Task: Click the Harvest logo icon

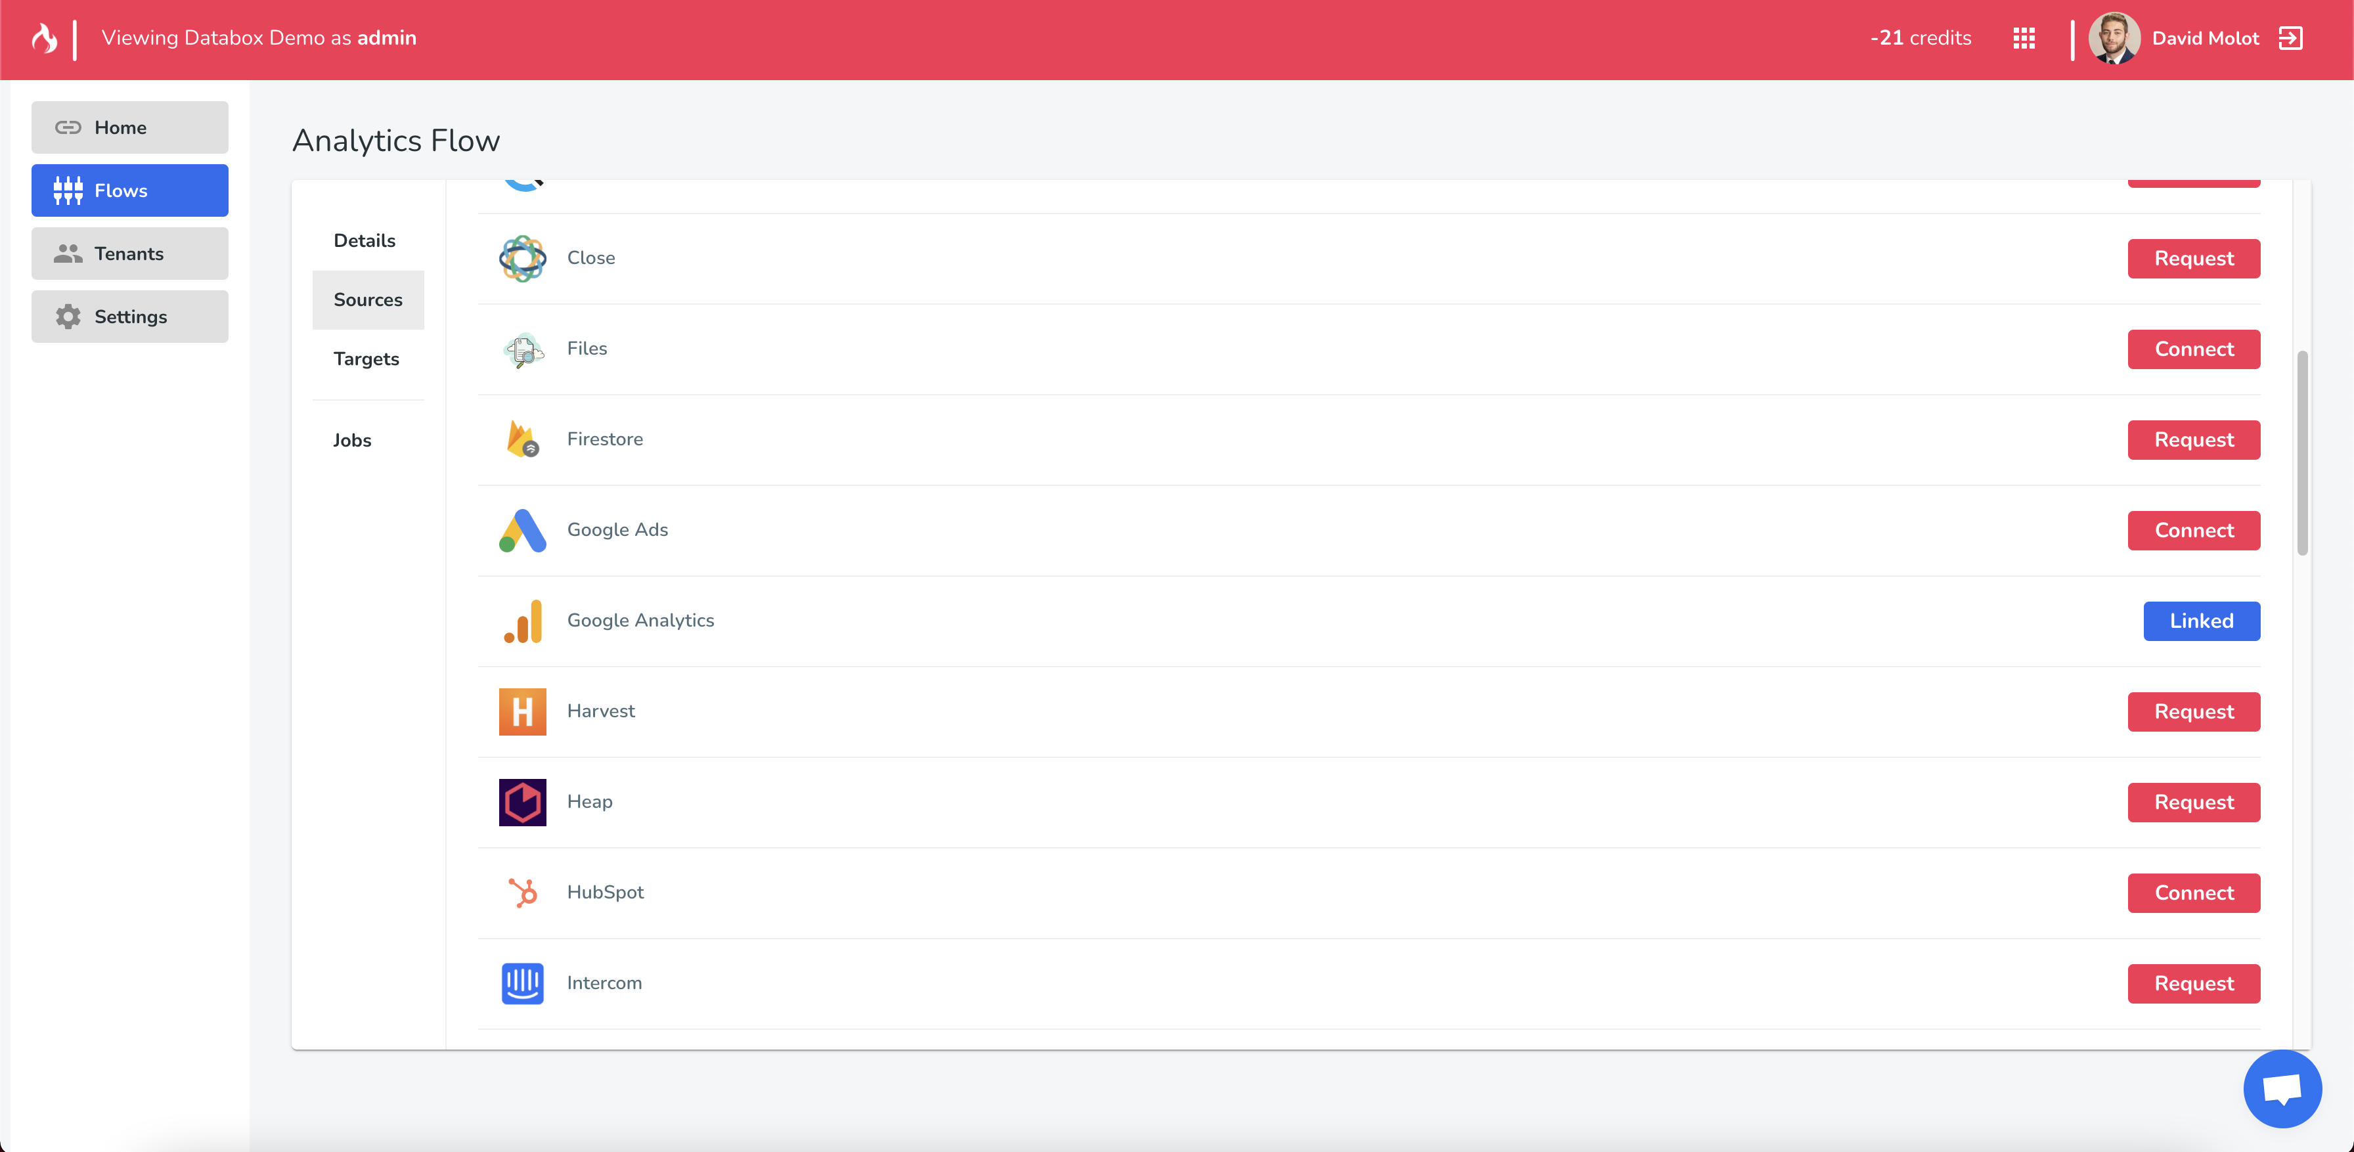Action: [x=522, y=712]
